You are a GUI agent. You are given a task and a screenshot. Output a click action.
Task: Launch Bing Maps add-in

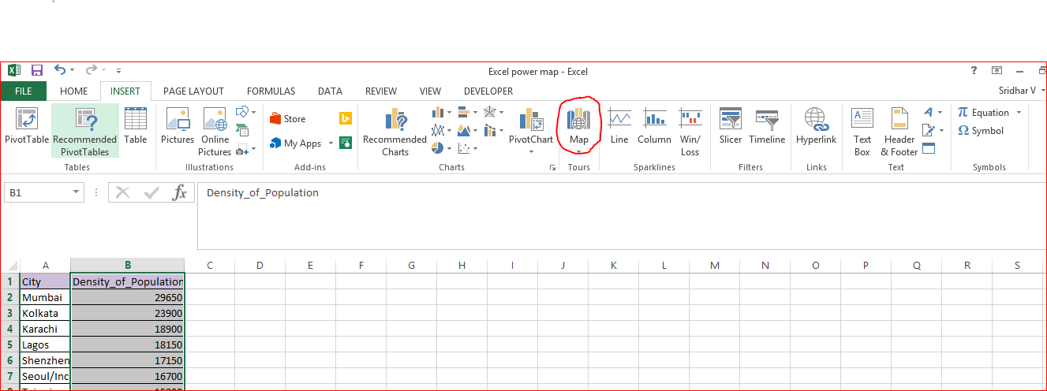click(x=345, y=118)
